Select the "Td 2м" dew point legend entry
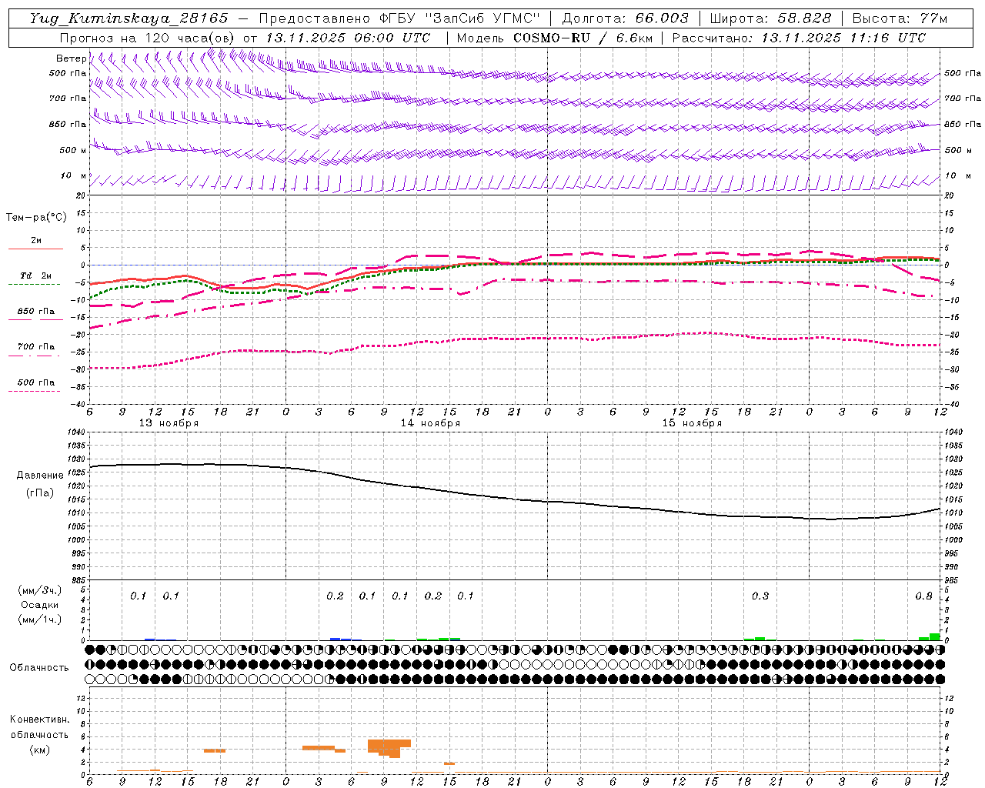The height and width of the screenshot is (788, 985). tap(35, 275)
